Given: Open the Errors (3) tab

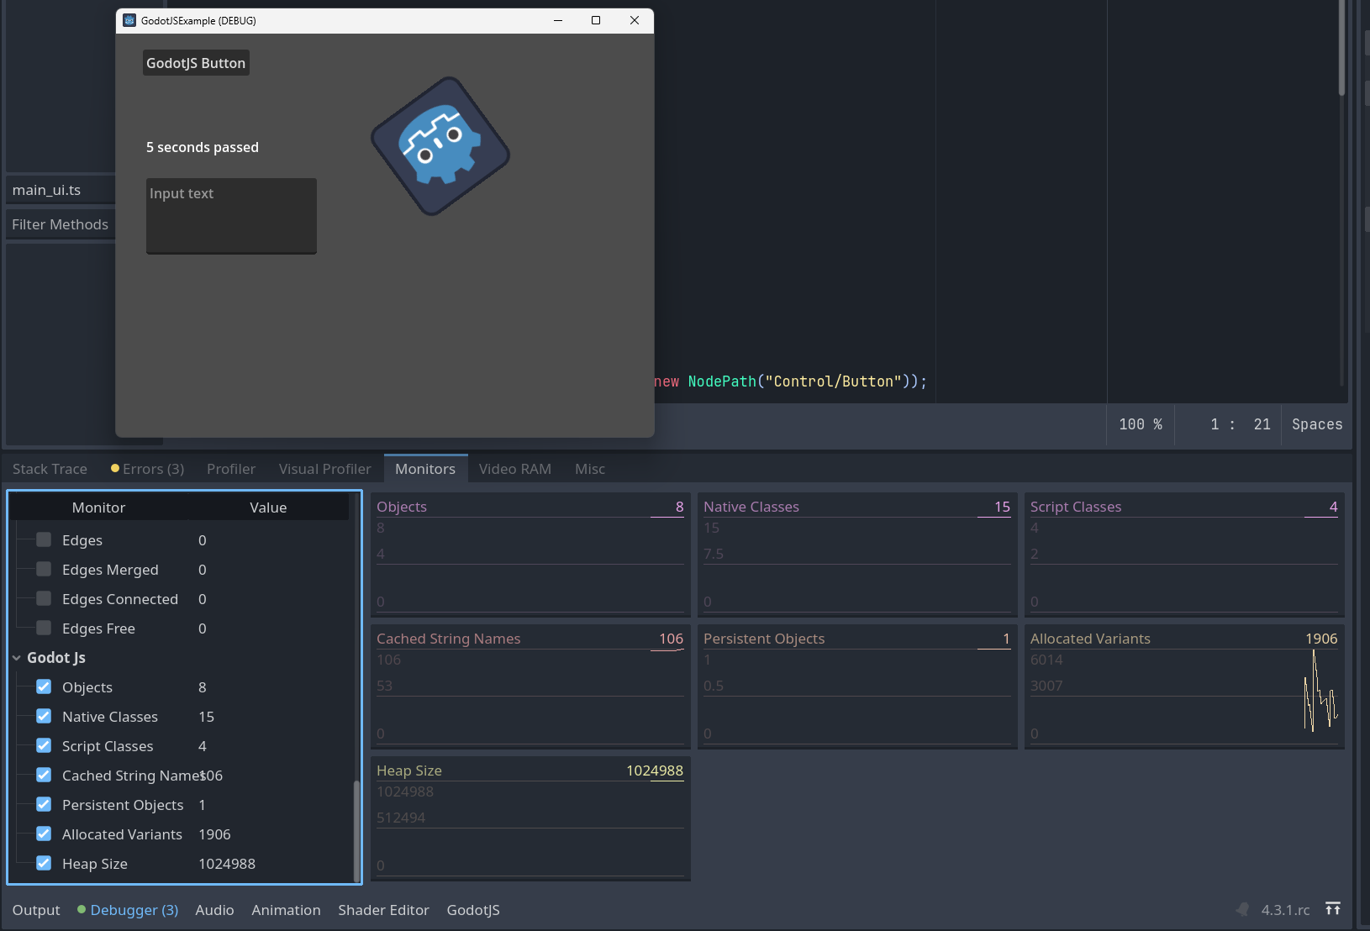Looking at the screenshot, I should coord(147,469).
